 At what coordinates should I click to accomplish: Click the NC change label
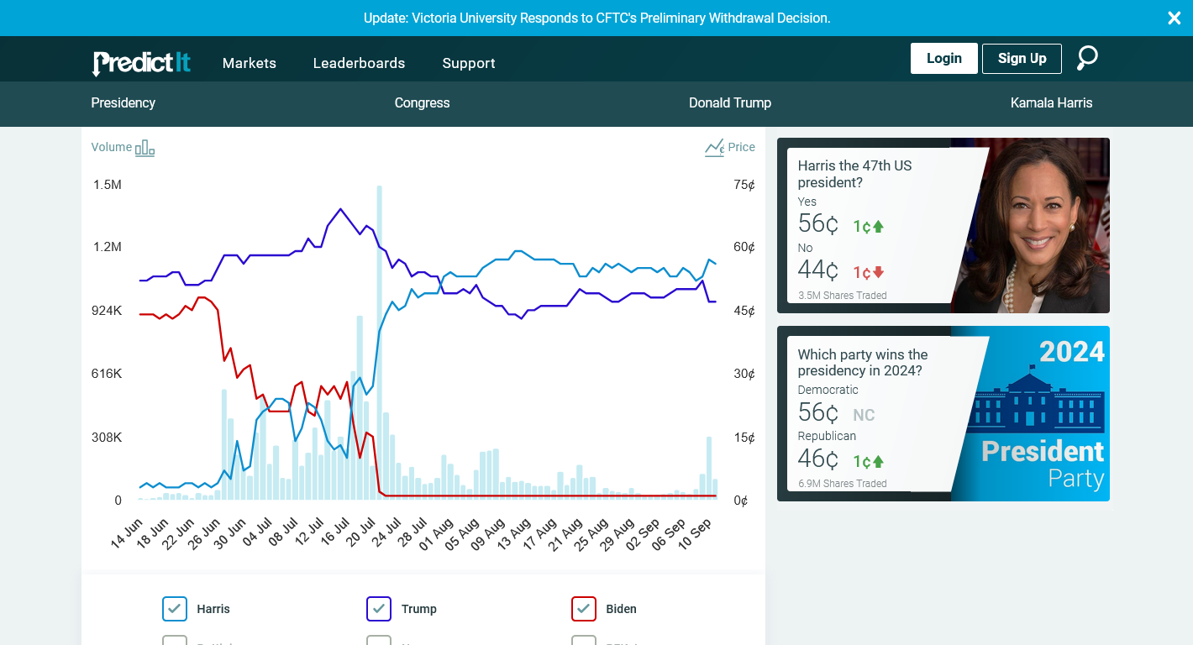pyautogui.click(x=864, y=415)
